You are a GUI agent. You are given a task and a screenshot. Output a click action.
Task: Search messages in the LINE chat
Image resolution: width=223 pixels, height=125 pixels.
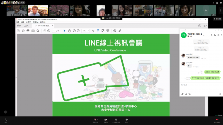pyautogui.click(x=212, y=35)
